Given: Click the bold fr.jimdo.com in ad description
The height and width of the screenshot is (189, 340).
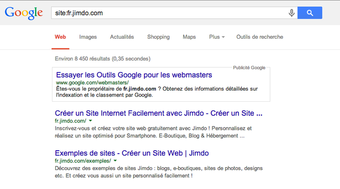Looking at the screenshot, I should 140,89.
